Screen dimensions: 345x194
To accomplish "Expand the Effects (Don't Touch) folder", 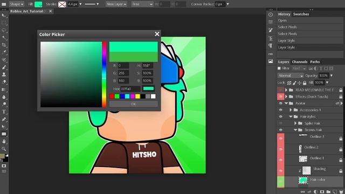I will 286,96.
